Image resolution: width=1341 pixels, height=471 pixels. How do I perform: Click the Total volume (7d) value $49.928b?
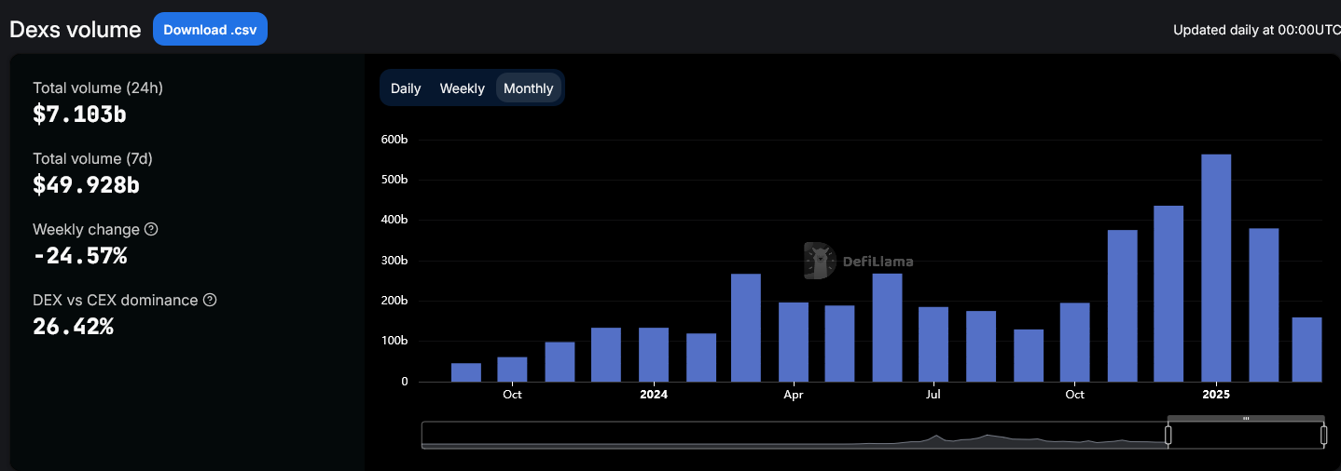click(86, 184)
